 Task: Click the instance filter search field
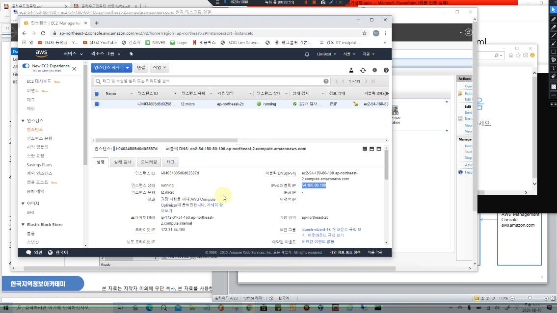(212, 81)
